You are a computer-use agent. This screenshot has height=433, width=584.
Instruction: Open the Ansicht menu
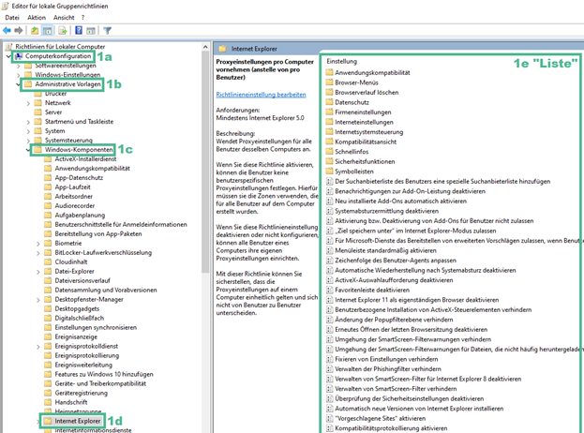tap(65, 17)
